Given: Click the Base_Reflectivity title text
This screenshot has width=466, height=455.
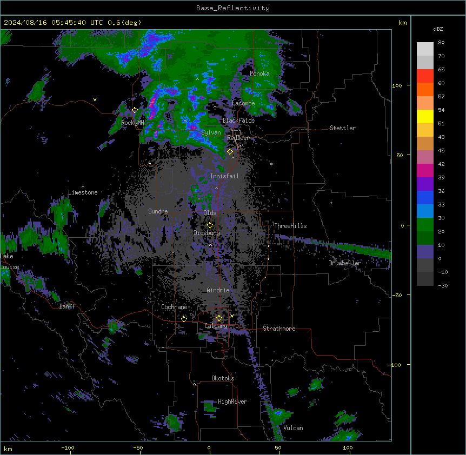Looking at the screenshot, I should tap(233, 8).
